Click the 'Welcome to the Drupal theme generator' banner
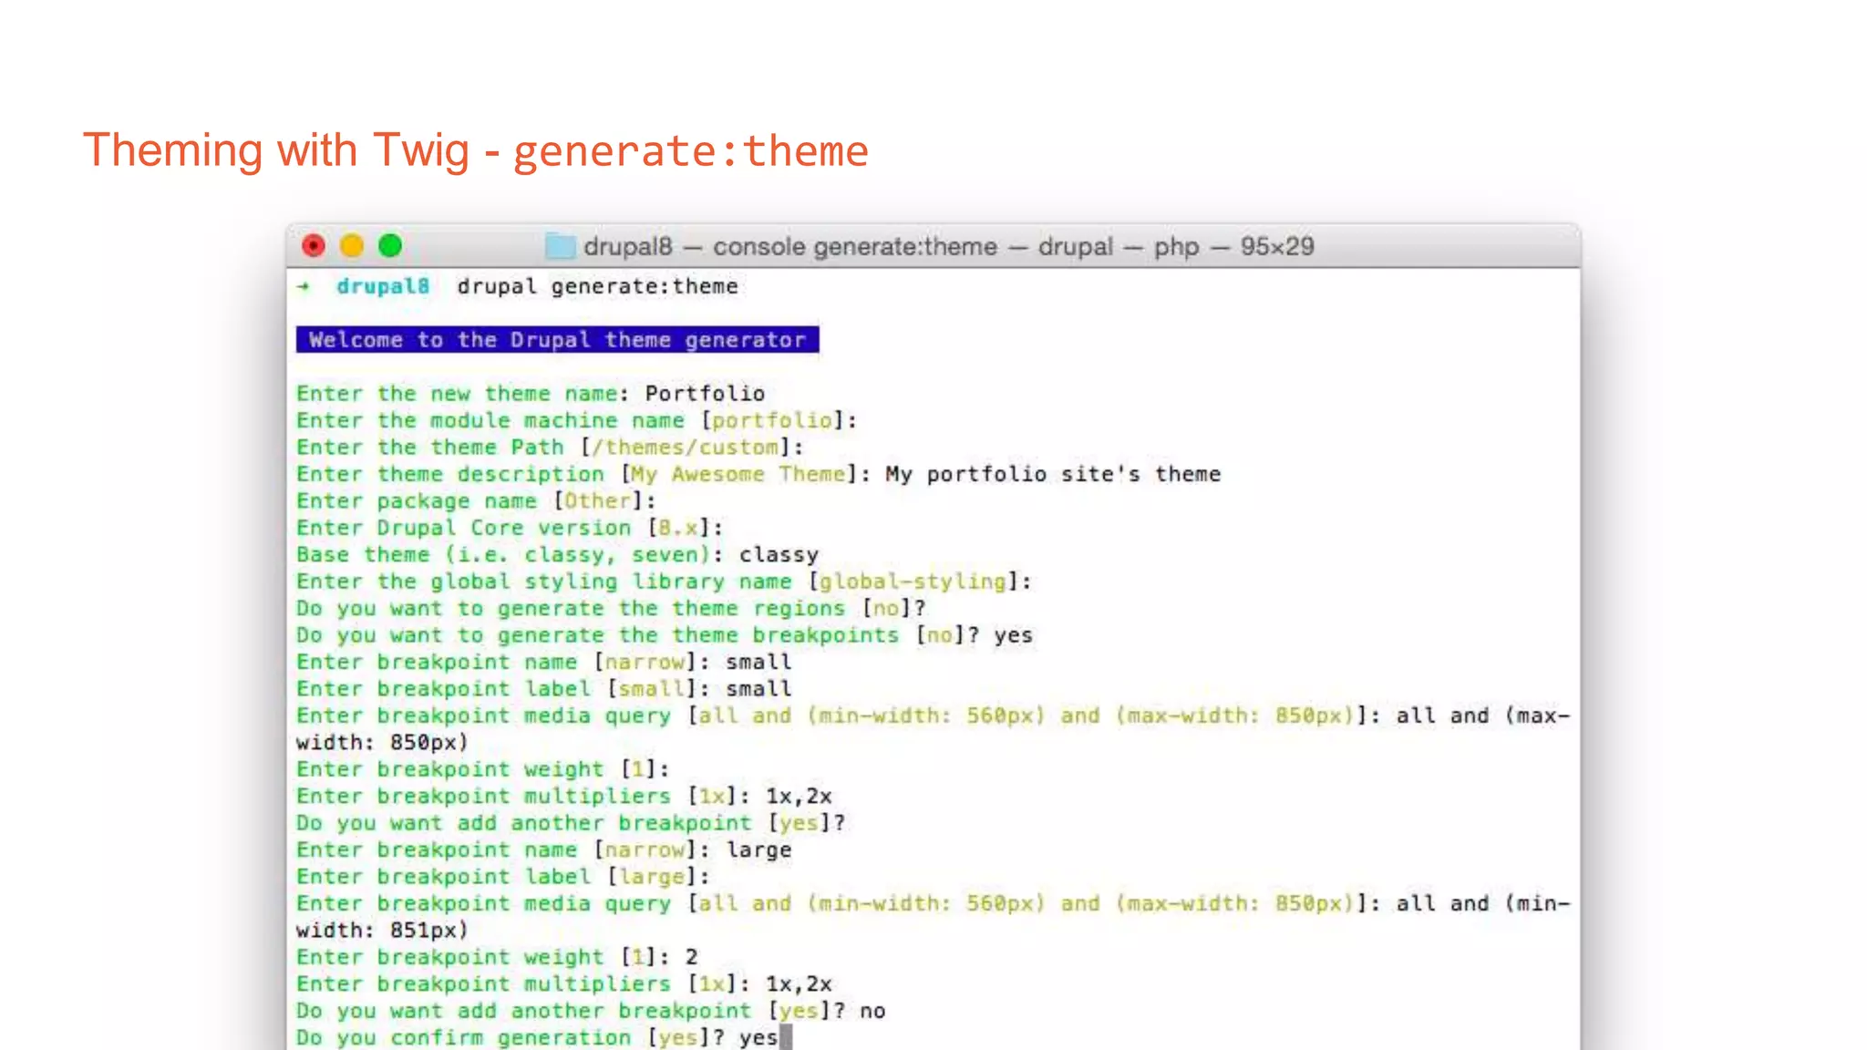This screenshot has height=1050, width=1867. coord(557,339)
